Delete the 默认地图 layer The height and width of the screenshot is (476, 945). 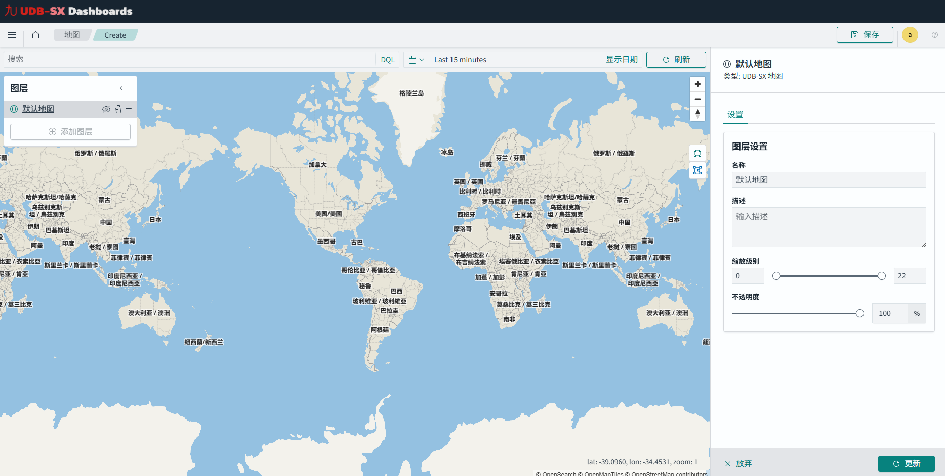click(x=118, y=109)
